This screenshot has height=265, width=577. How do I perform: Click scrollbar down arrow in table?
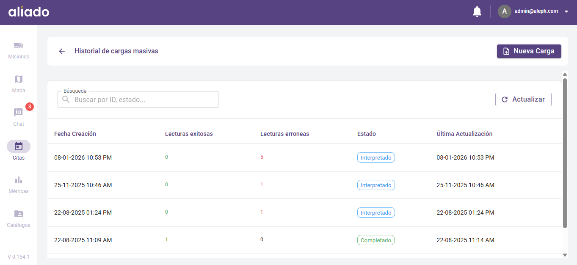(x=565, y=255)
